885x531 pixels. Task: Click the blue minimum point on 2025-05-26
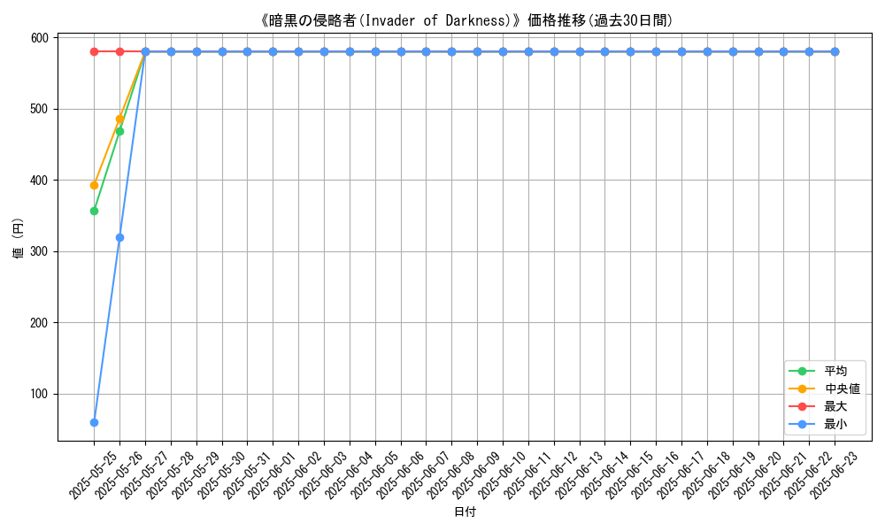(x=119, y=237)
